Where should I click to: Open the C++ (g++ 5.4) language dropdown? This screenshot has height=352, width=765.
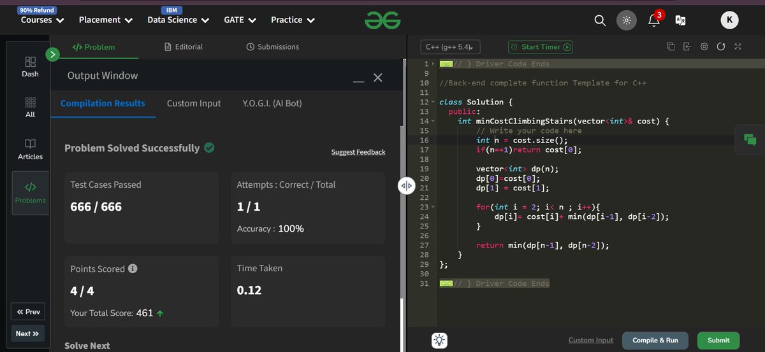coord(450,46)
